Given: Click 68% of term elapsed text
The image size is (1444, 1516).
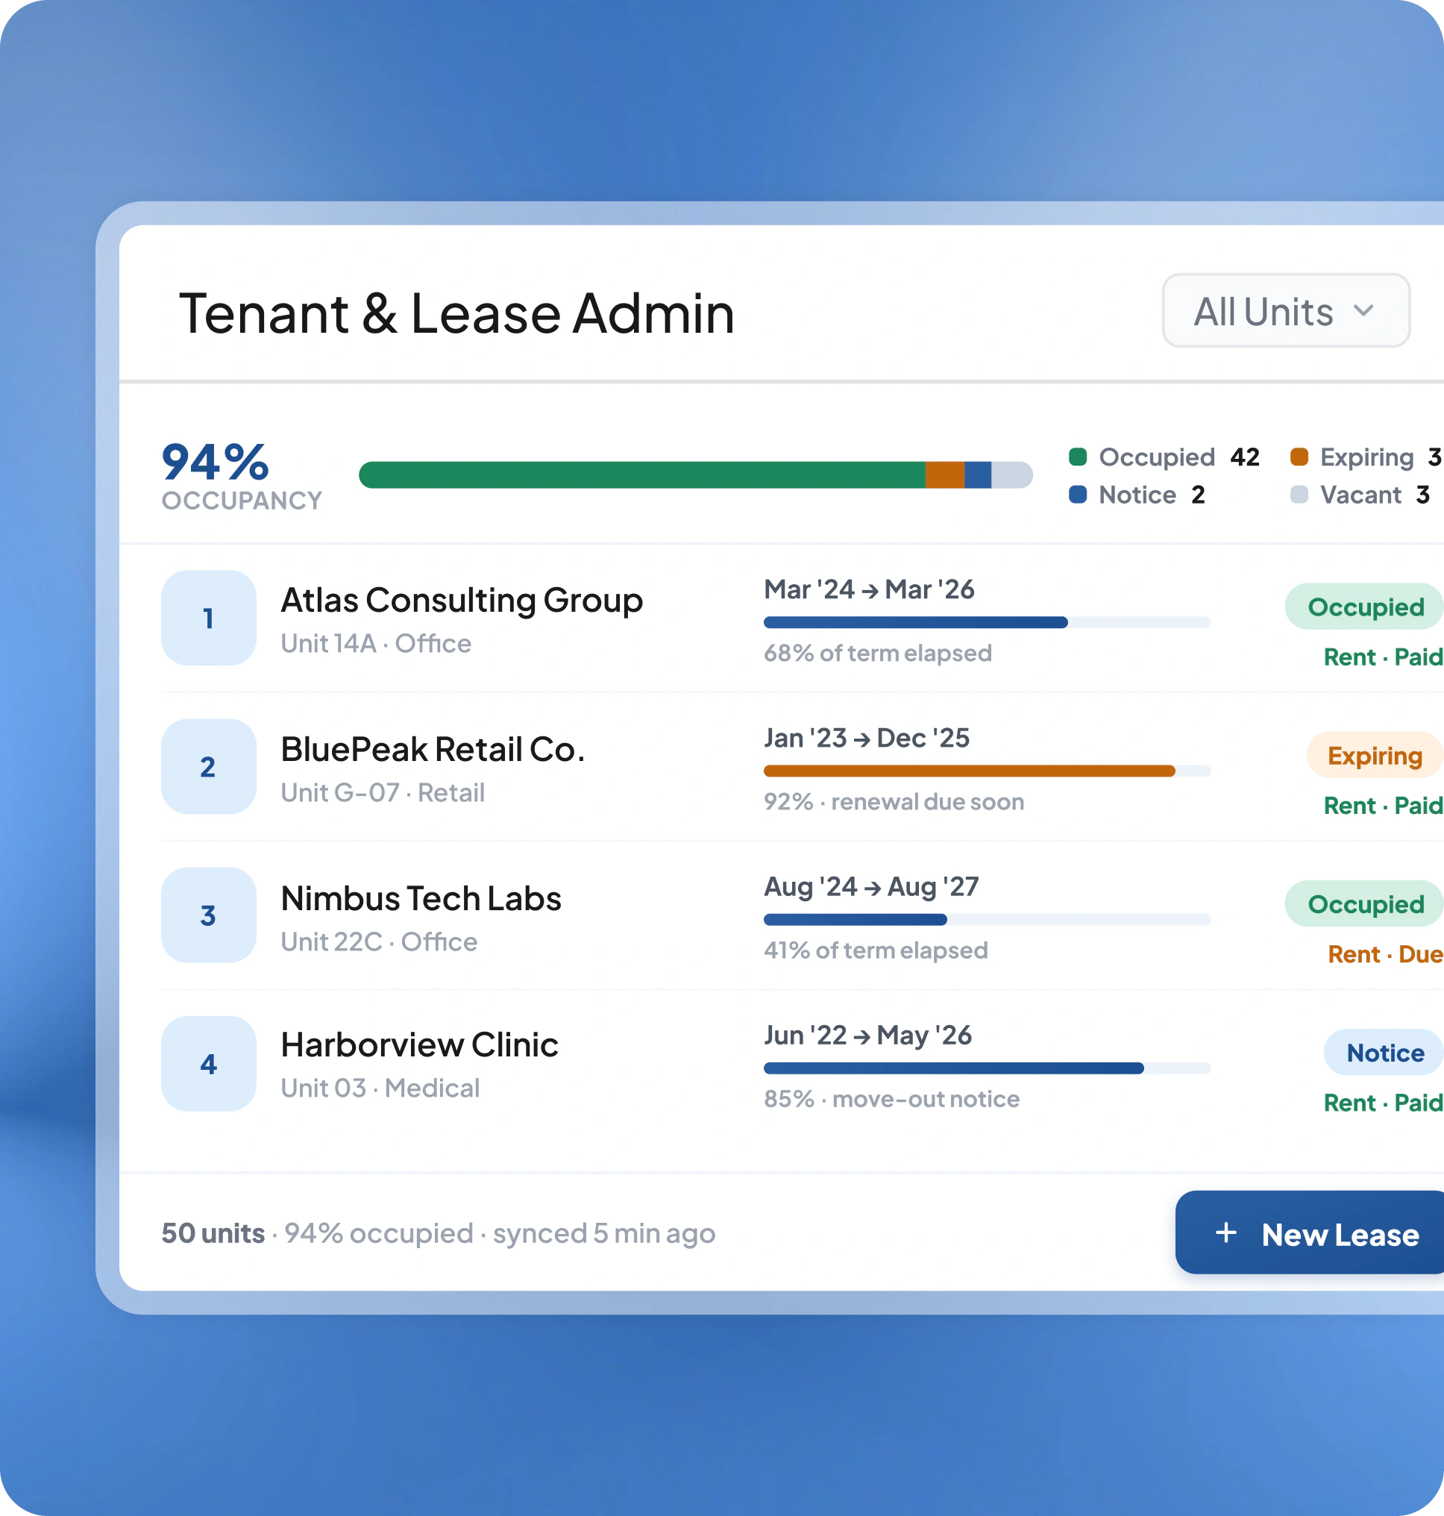Looking at the screenshot, I should [877, 653].
